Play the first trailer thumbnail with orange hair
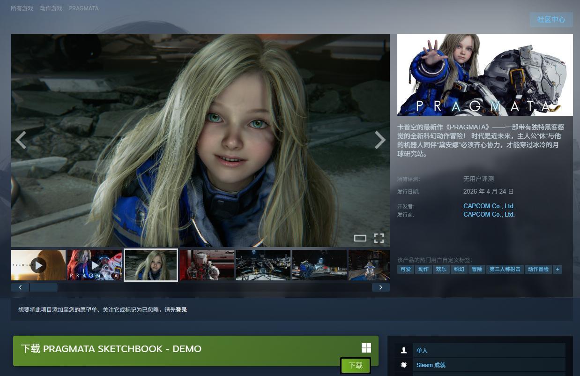The image size is (580, 376). point(38,265)
